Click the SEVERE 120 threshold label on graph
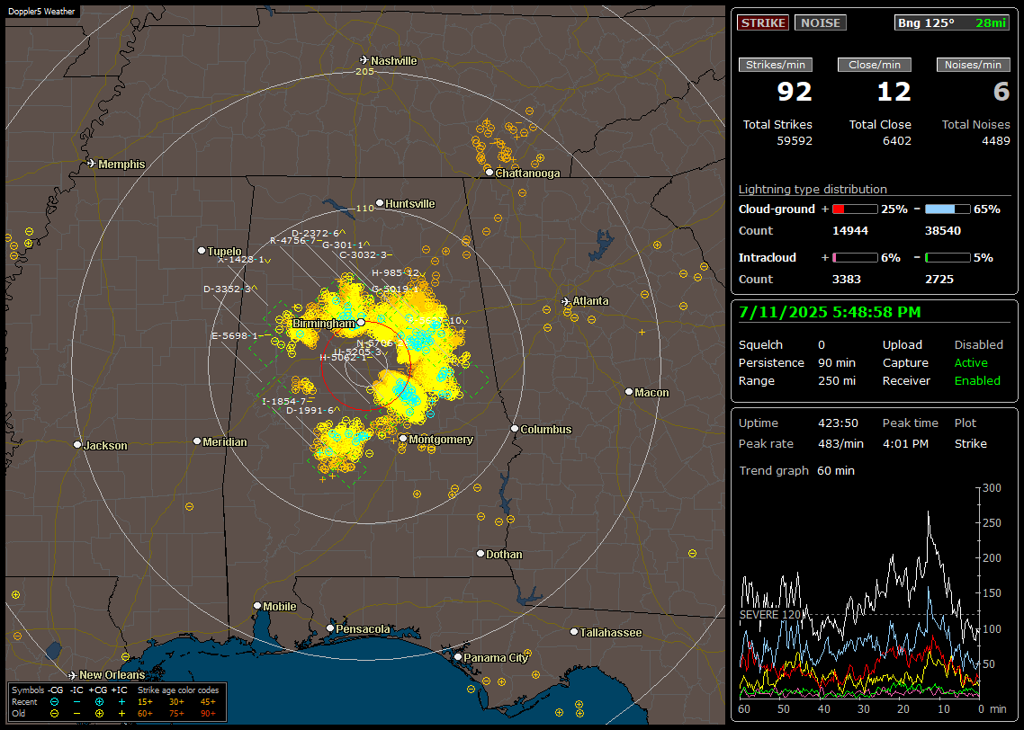 770,615
